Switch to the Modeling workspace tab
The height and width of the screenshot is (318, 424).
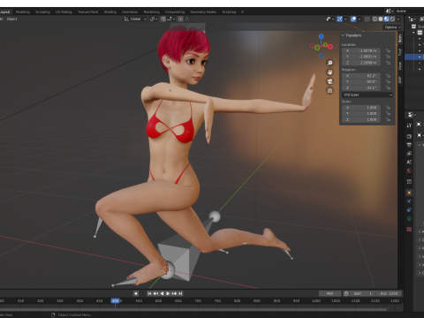[x=23, y=12]
